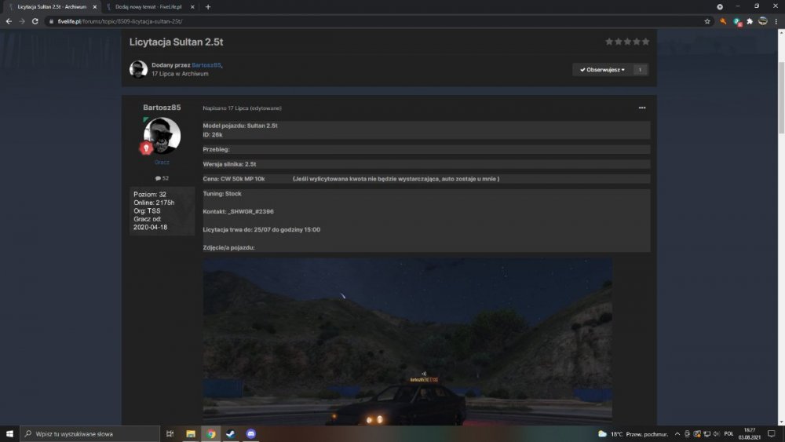Open the notification center icon
Image resolution: width=785 pixels, height=442 pixels.
772,433
